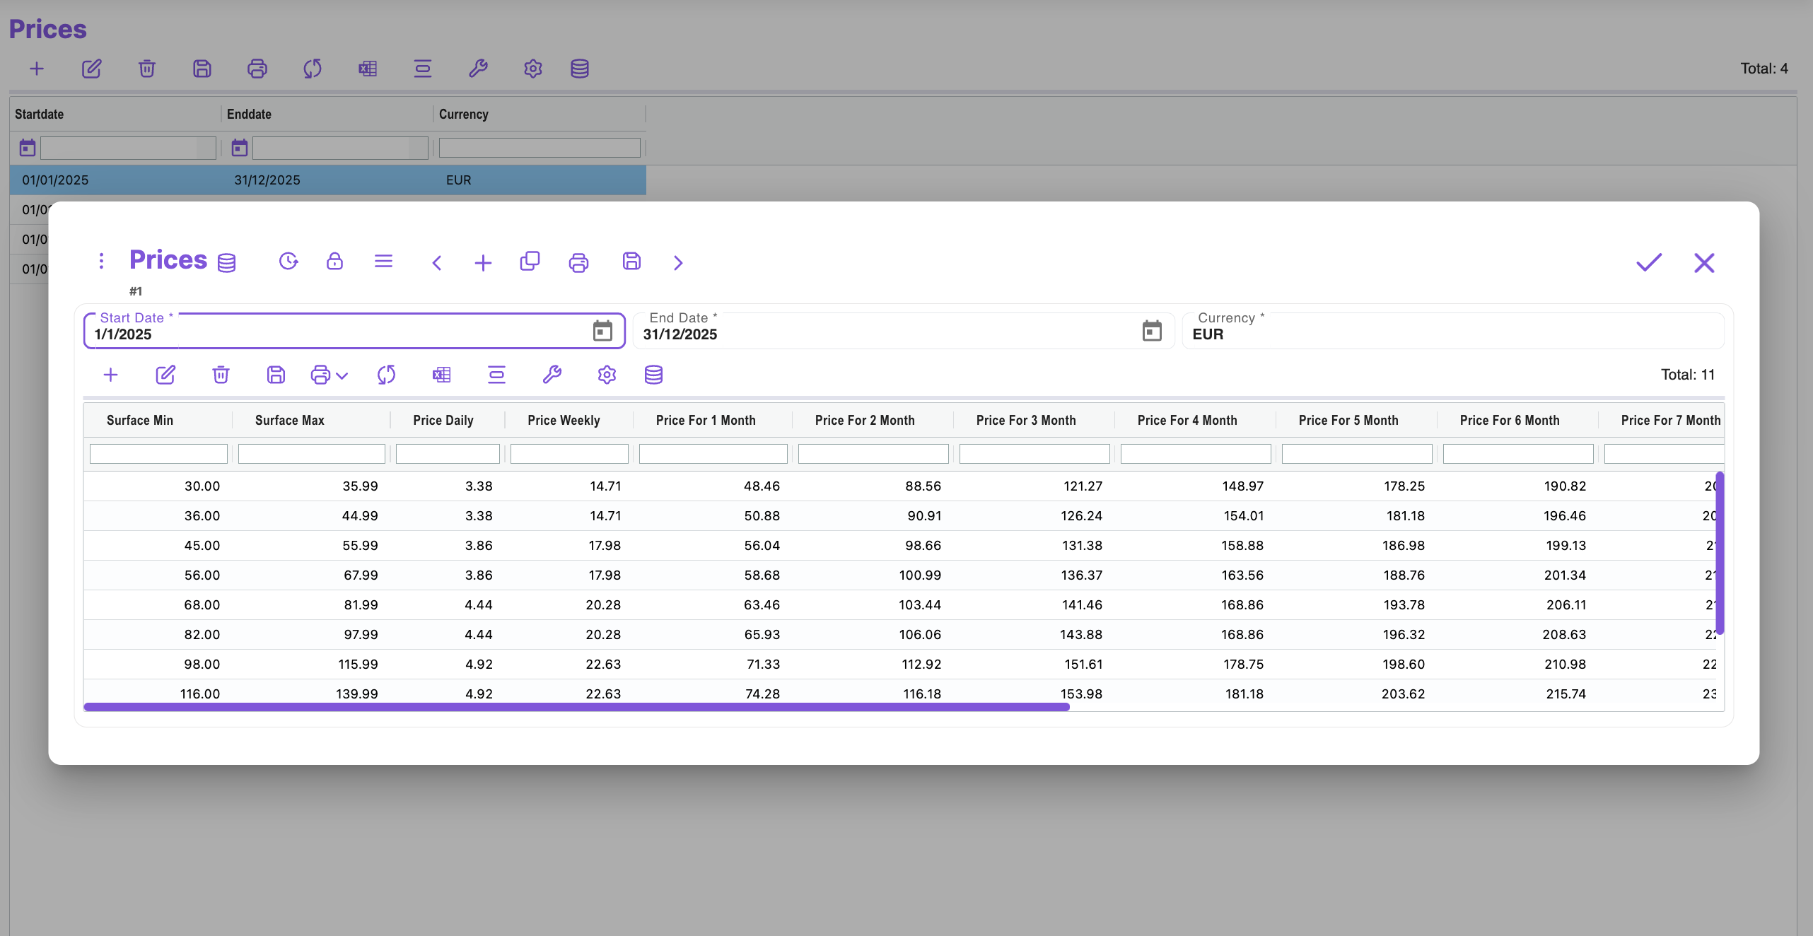The image size is (1813, 936).
Task: Click the Price Weekly column header
Action: pyautogui.click(x=564, y=421)
